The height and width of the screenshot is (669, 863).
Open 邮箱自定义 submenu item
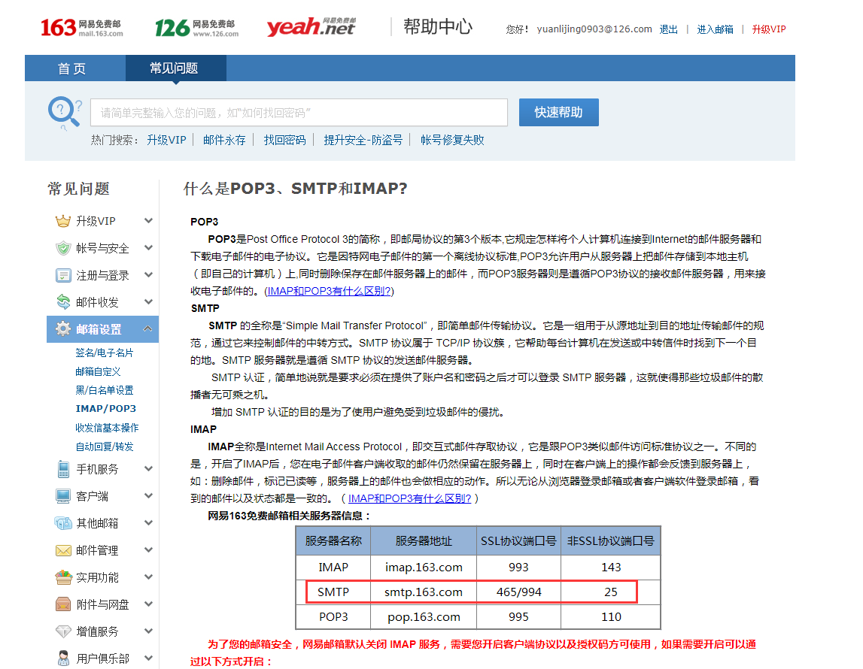coord(98,371)
